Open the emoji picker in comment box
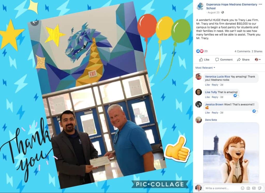265x193 pixels. tap(242, 188)
